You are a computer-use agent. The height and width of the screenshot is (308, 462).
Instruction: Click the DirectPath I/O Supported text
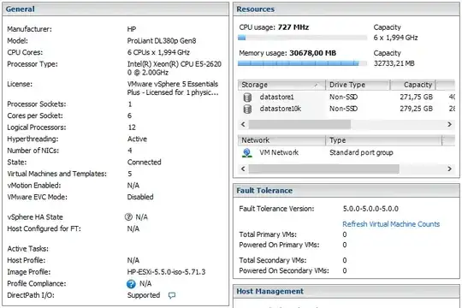pos(144,295)
